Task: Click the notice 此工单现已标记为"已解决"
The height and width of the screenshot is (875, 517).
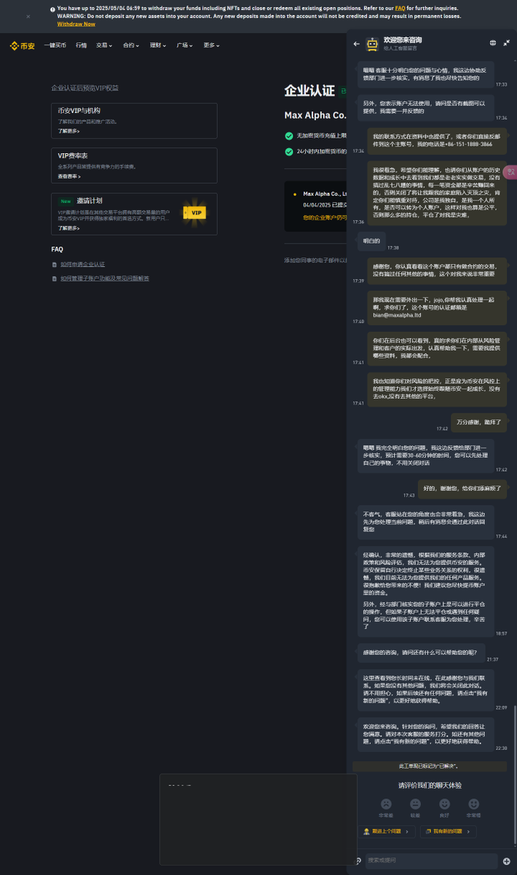Action: [x=429, y=766]
